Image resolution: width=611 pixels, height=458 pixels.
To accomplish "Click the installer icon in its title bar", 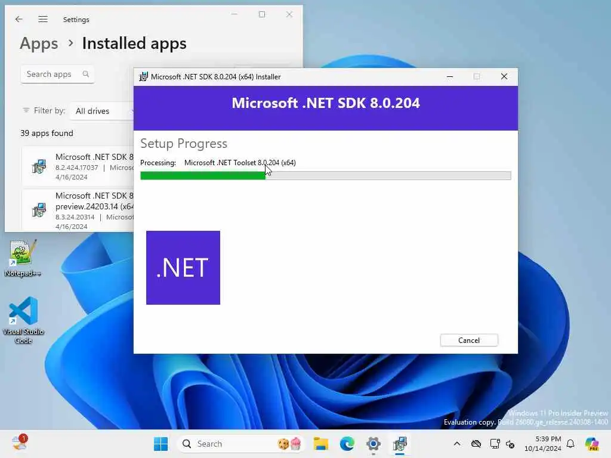I will click(x=143, y=77).
